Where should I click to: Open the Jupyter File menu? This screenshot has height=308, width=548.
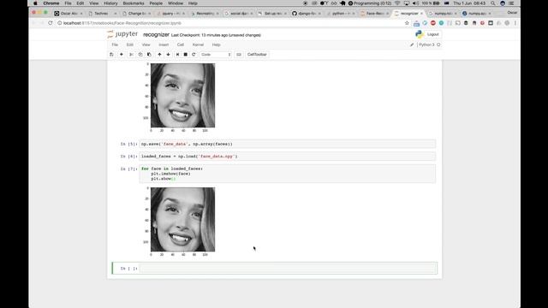(115, 44)
